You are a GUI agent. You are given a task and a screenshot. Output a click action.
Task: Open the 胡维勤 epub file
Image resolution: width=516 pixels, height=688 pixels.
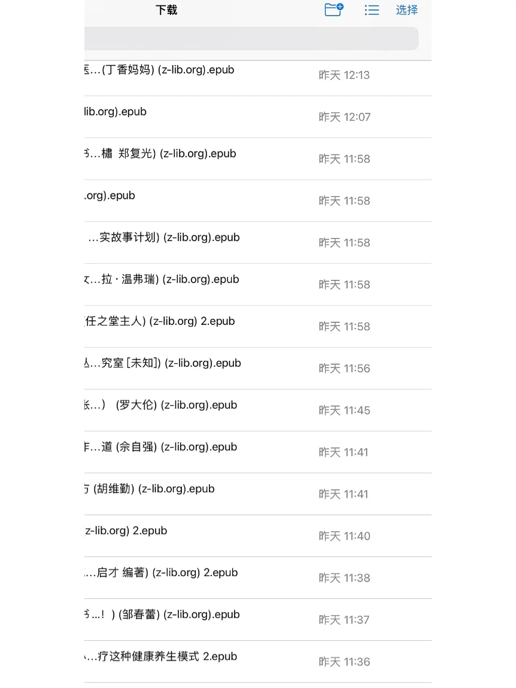pos(258,494)
